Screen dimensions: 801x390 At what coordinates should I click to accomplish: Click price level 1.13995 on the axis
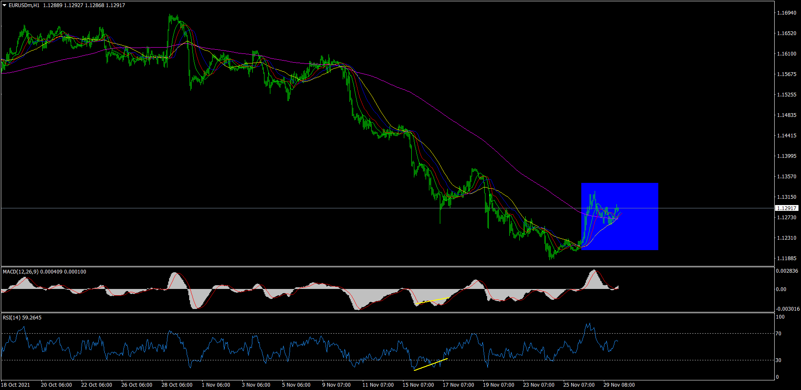[786, 156]
